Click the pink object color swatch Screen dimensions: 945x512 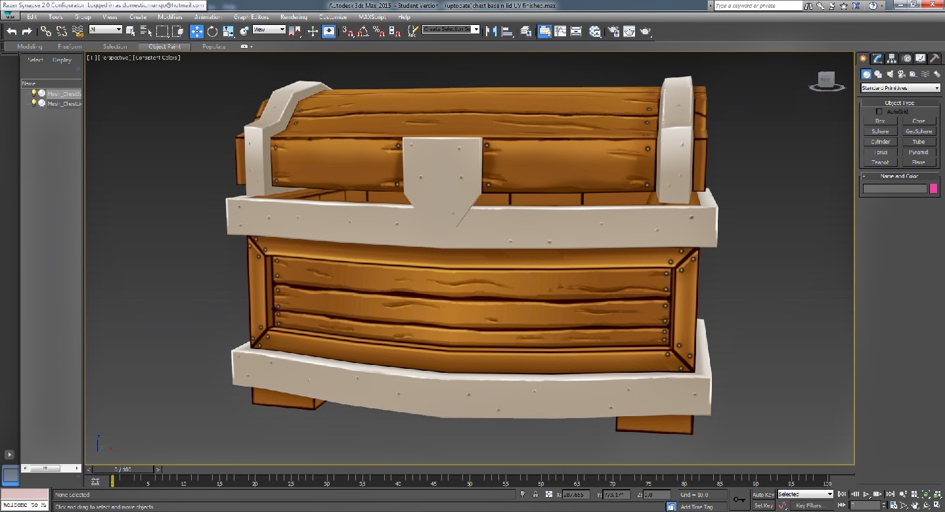(935, 188)
